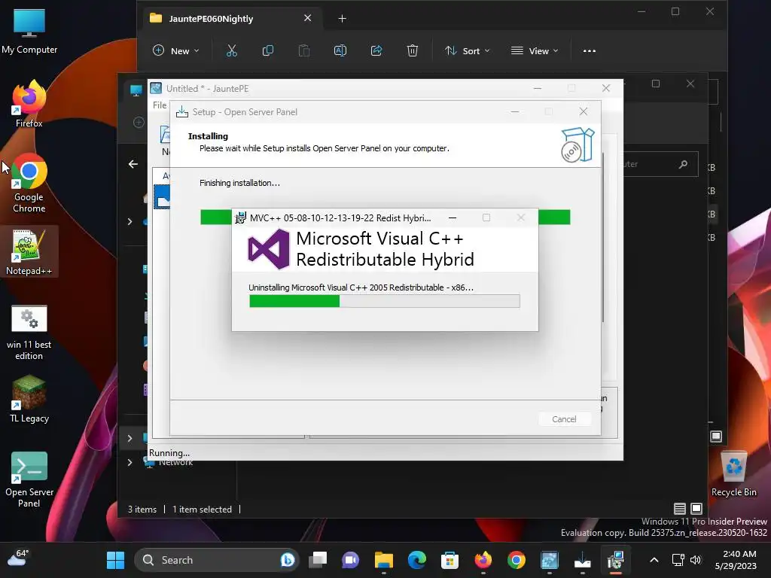The image size is (771, 578).
Task: Open Firefox from the taskbar
Action: tap(483, 560)
